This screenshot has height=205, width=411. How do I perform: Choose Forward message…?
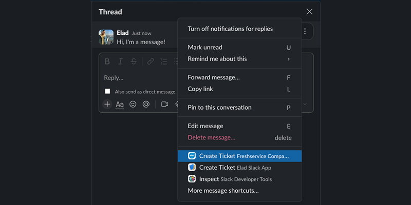tap(239, 77)
